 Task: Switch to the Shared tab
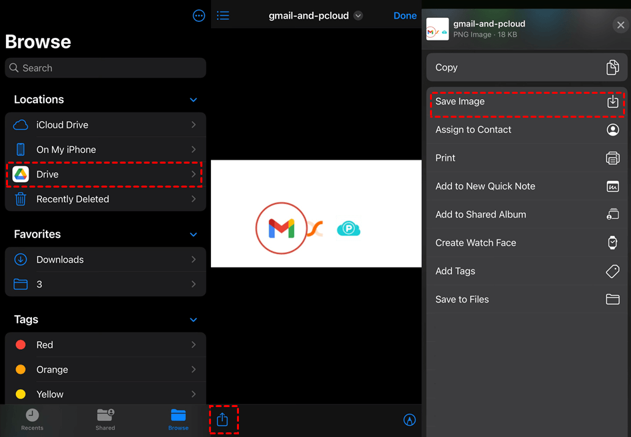105,419
